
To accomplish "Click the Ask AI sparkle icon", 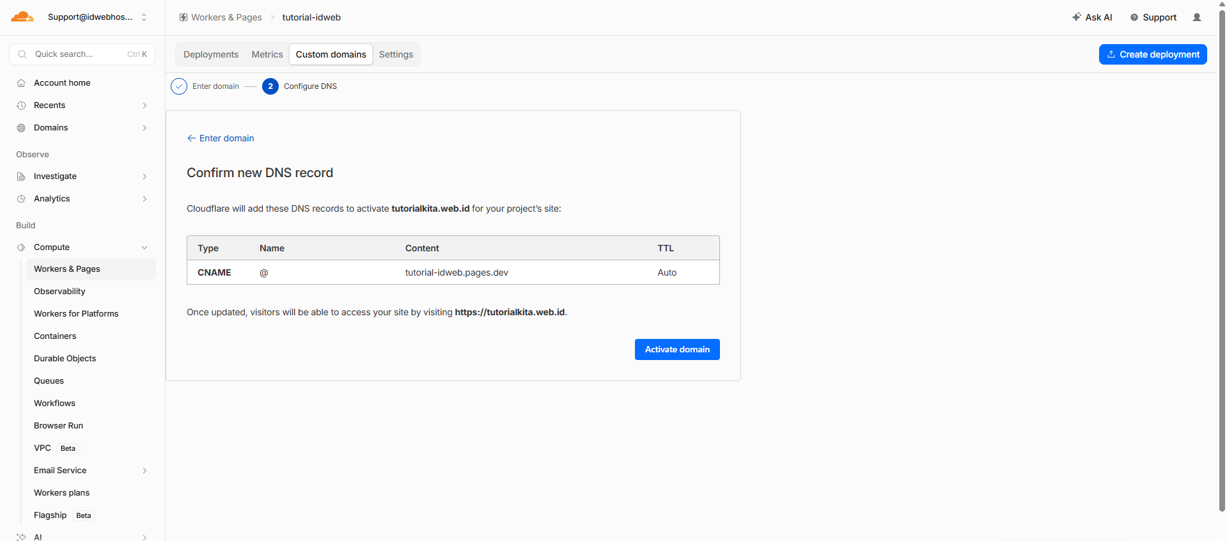I will coord(1077,17).
